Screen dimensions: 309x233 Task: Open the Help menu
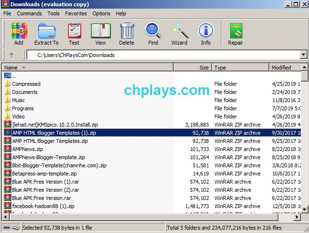click(121, 13)
